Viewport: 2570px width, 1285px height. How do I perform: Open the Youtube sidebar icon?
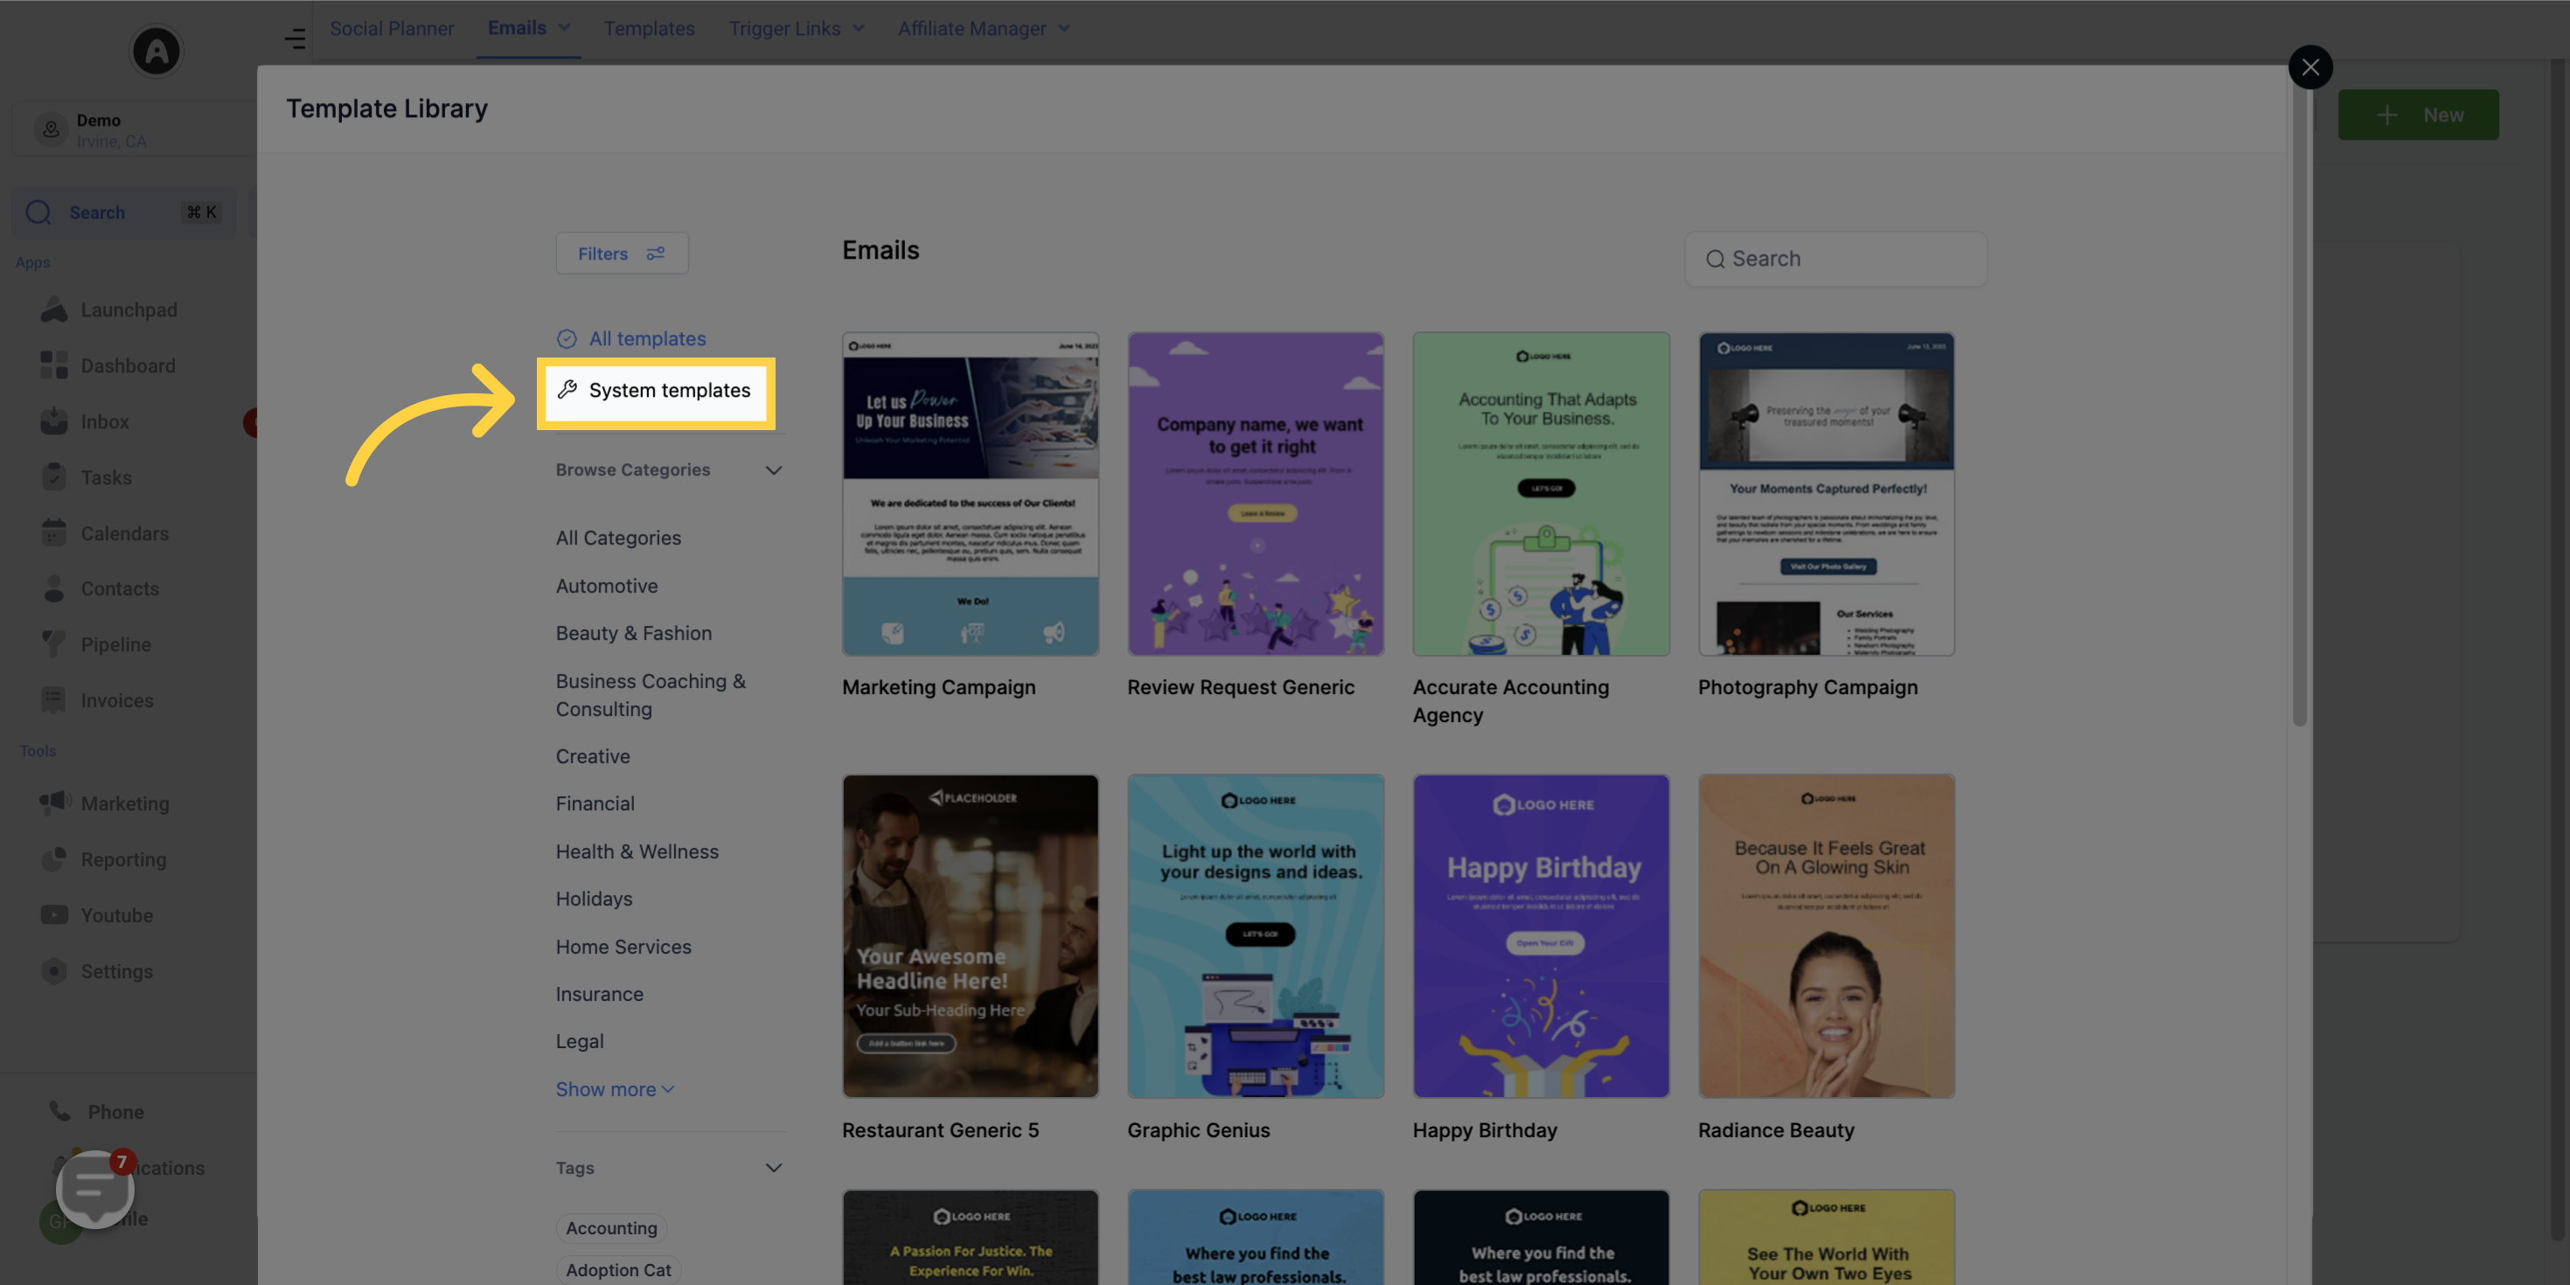coord(54,915)
